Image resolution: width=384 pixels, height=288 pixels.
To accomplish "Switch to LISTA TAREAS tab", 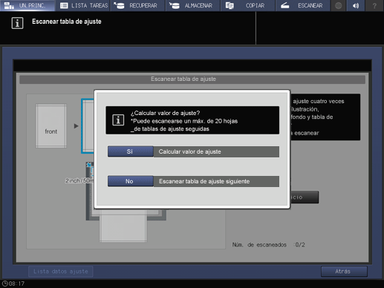I will coord(82,5).
